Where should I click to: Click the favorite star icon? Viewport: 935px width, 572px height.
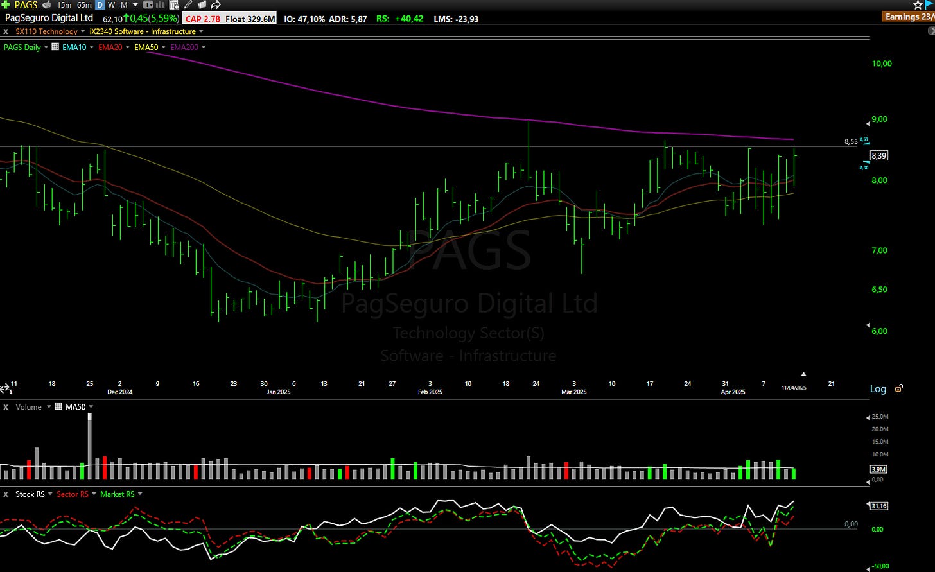click(x=917, y=5)
